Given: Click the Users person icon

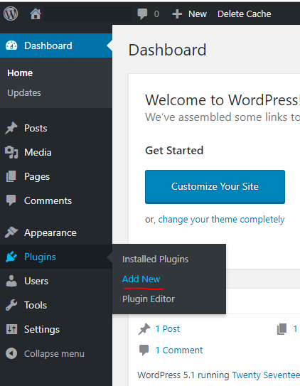Looking at the screenshot, I should pos(11,281).
